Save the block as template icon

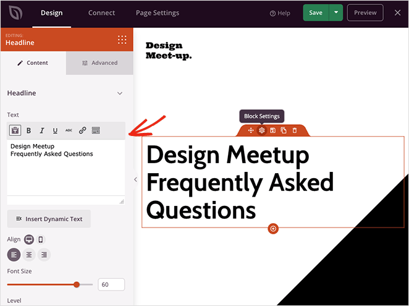pyautogui.click(x=272, y=130)
